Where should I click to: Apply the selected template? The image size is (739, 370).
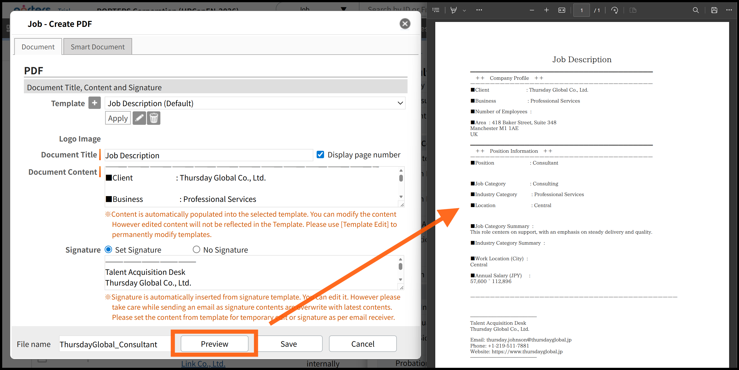[118, 118]
